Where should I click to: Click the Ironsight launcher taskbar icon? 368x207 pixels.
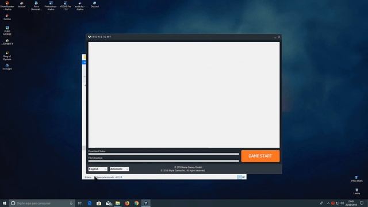click(145, 203)
